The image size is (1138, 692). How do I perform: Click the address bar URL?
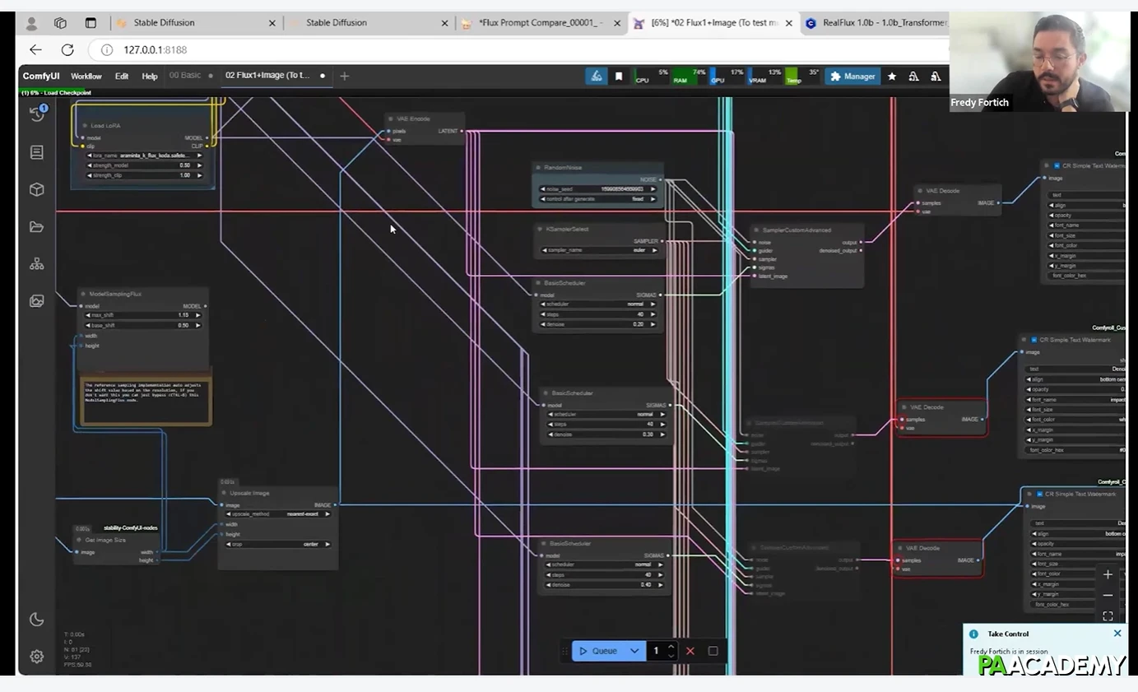[x=156, y=49]
